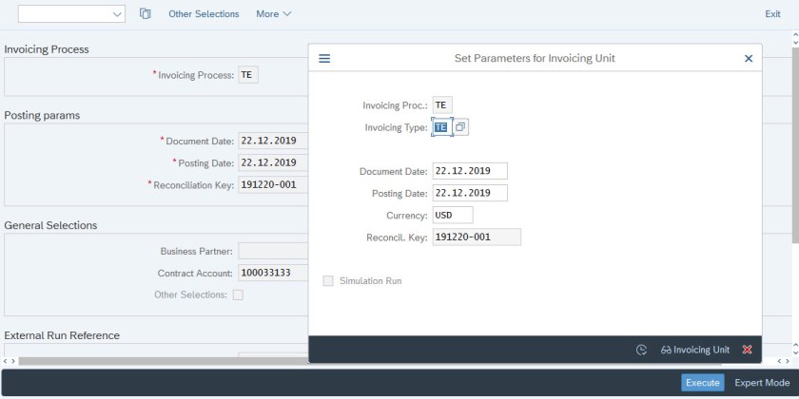Open the variant dropdown in the top toolbar
799x399 pixels.
click(71, 14)
